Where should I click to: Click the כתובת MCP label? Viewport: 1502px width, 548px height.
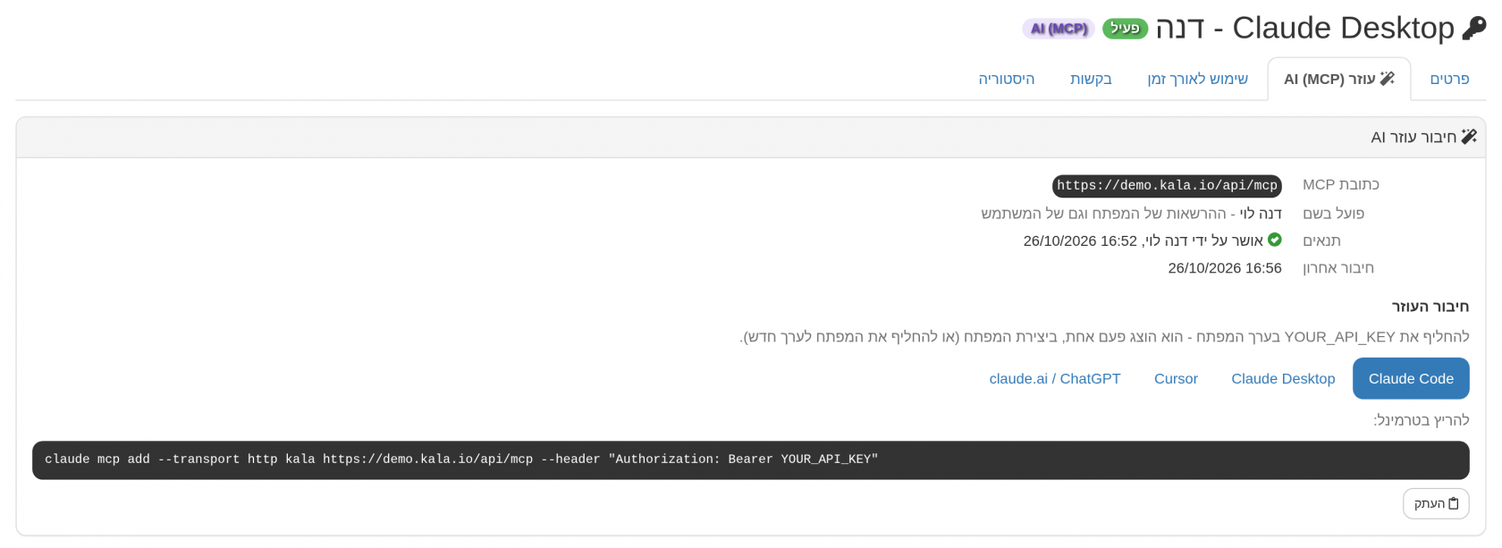(1340, 184)
